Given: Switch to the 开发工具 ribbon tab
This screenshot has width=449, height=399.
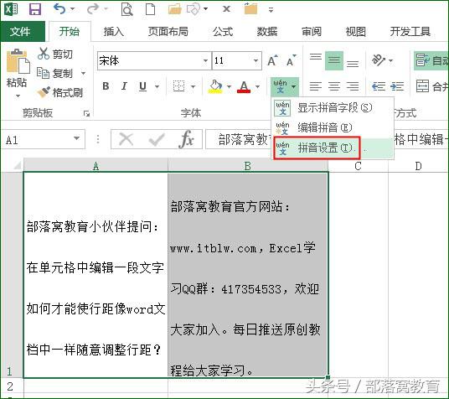Looking at the screenshot, I should 410,31.
